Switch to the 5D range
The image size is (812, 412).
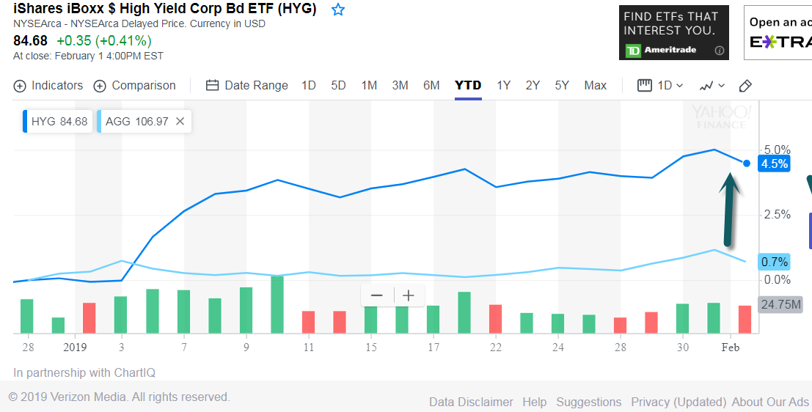click(x=339, y=85)
